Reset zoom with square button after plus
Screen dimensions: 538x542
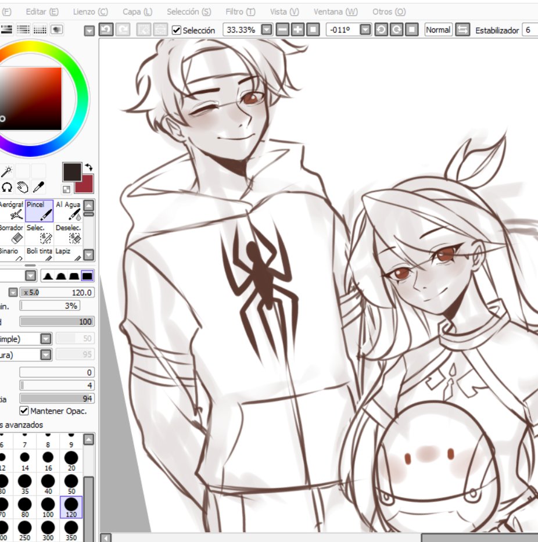(313, 30)
